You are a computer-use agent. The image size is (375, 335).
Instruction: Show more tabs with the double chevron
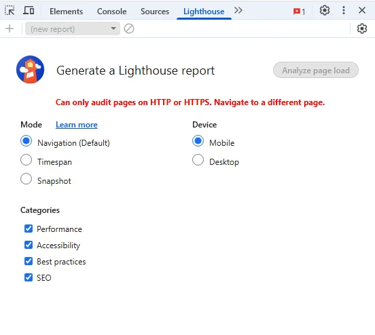tap(238, 10)
